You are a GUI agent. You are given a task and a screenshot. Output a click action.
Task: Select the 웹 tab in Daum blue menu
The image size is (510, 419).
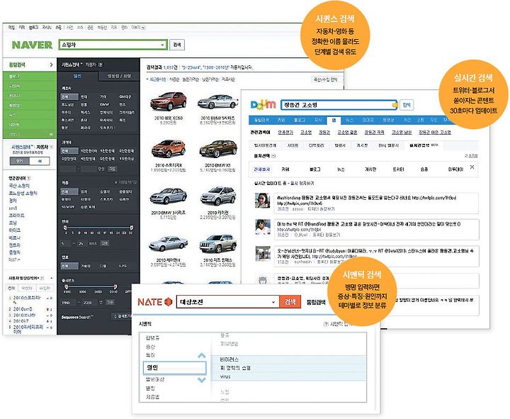334,121
